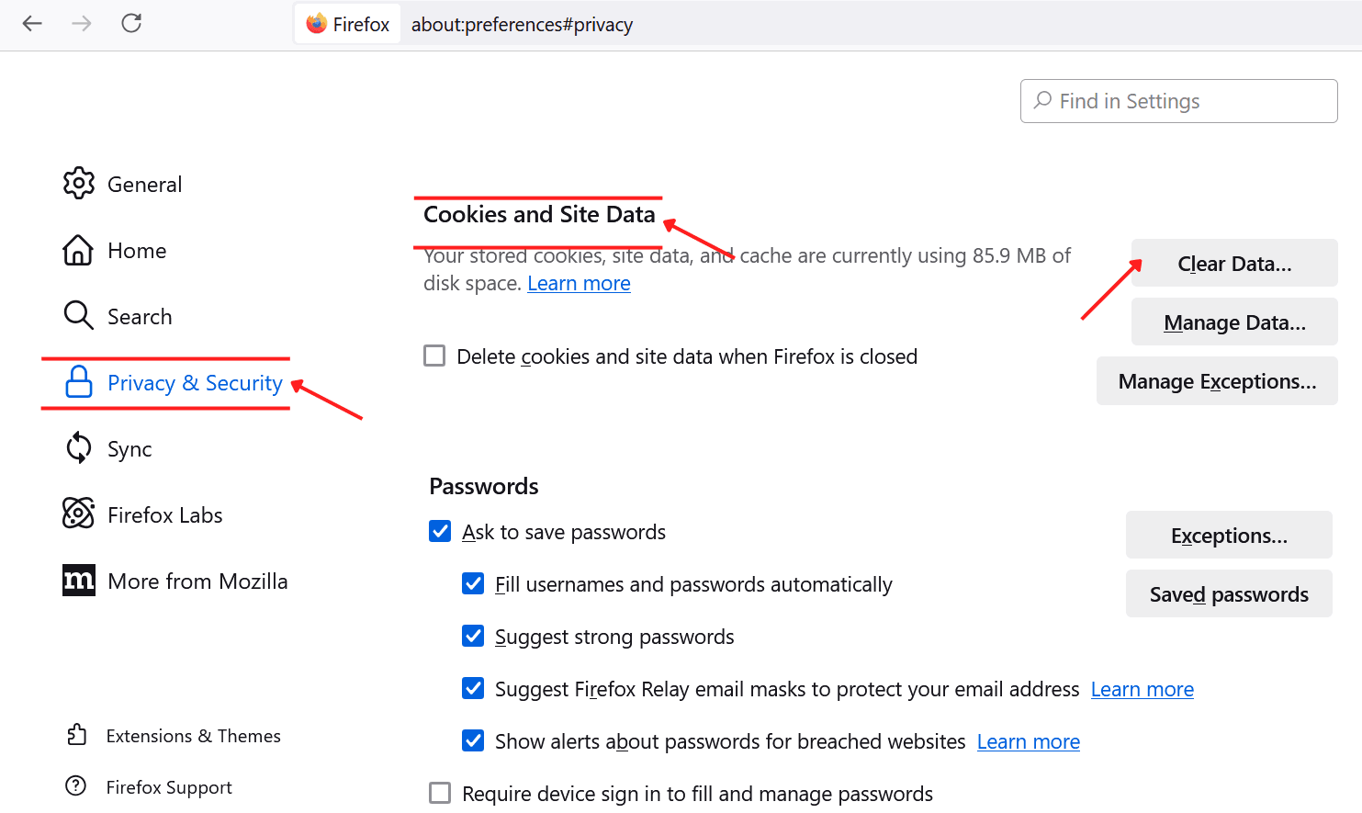Open the cookies Learn more link
Image resolution: width=1362 pixels, height=813 pixels.
tap(579, 283)
